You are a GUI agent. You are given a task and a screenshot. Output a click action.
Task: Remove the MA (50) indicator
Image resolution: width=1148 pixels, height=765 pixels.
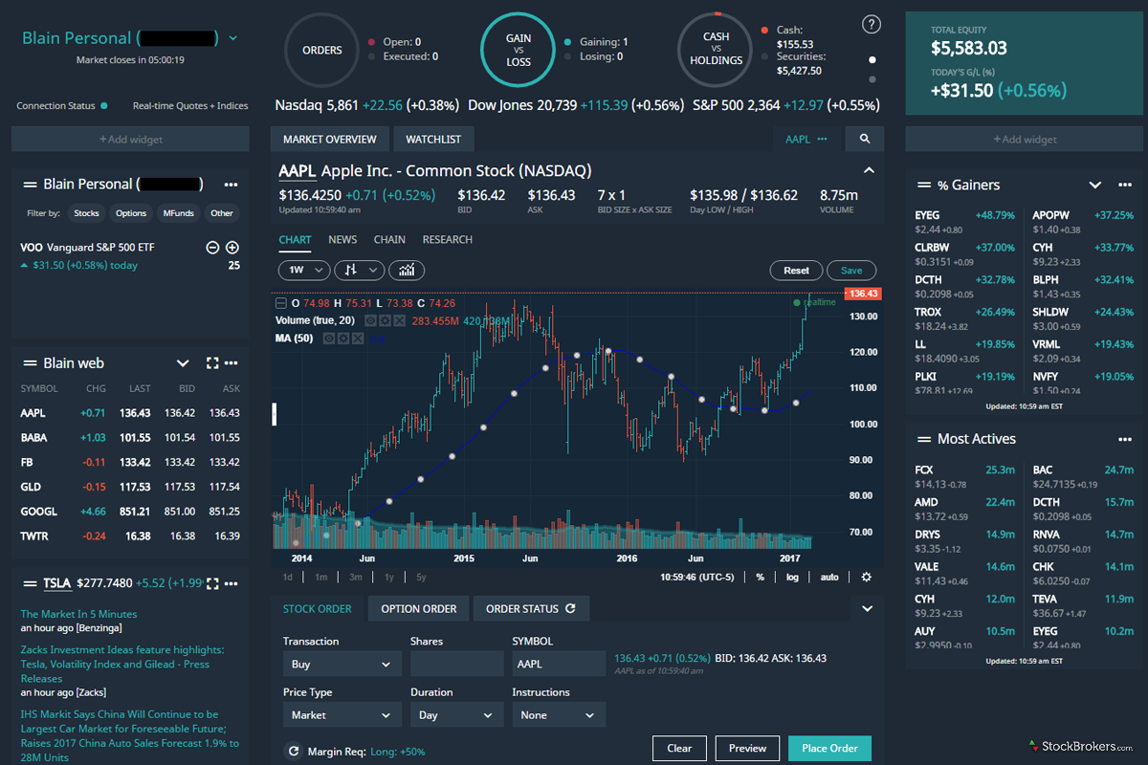click(x=356, y=338)
